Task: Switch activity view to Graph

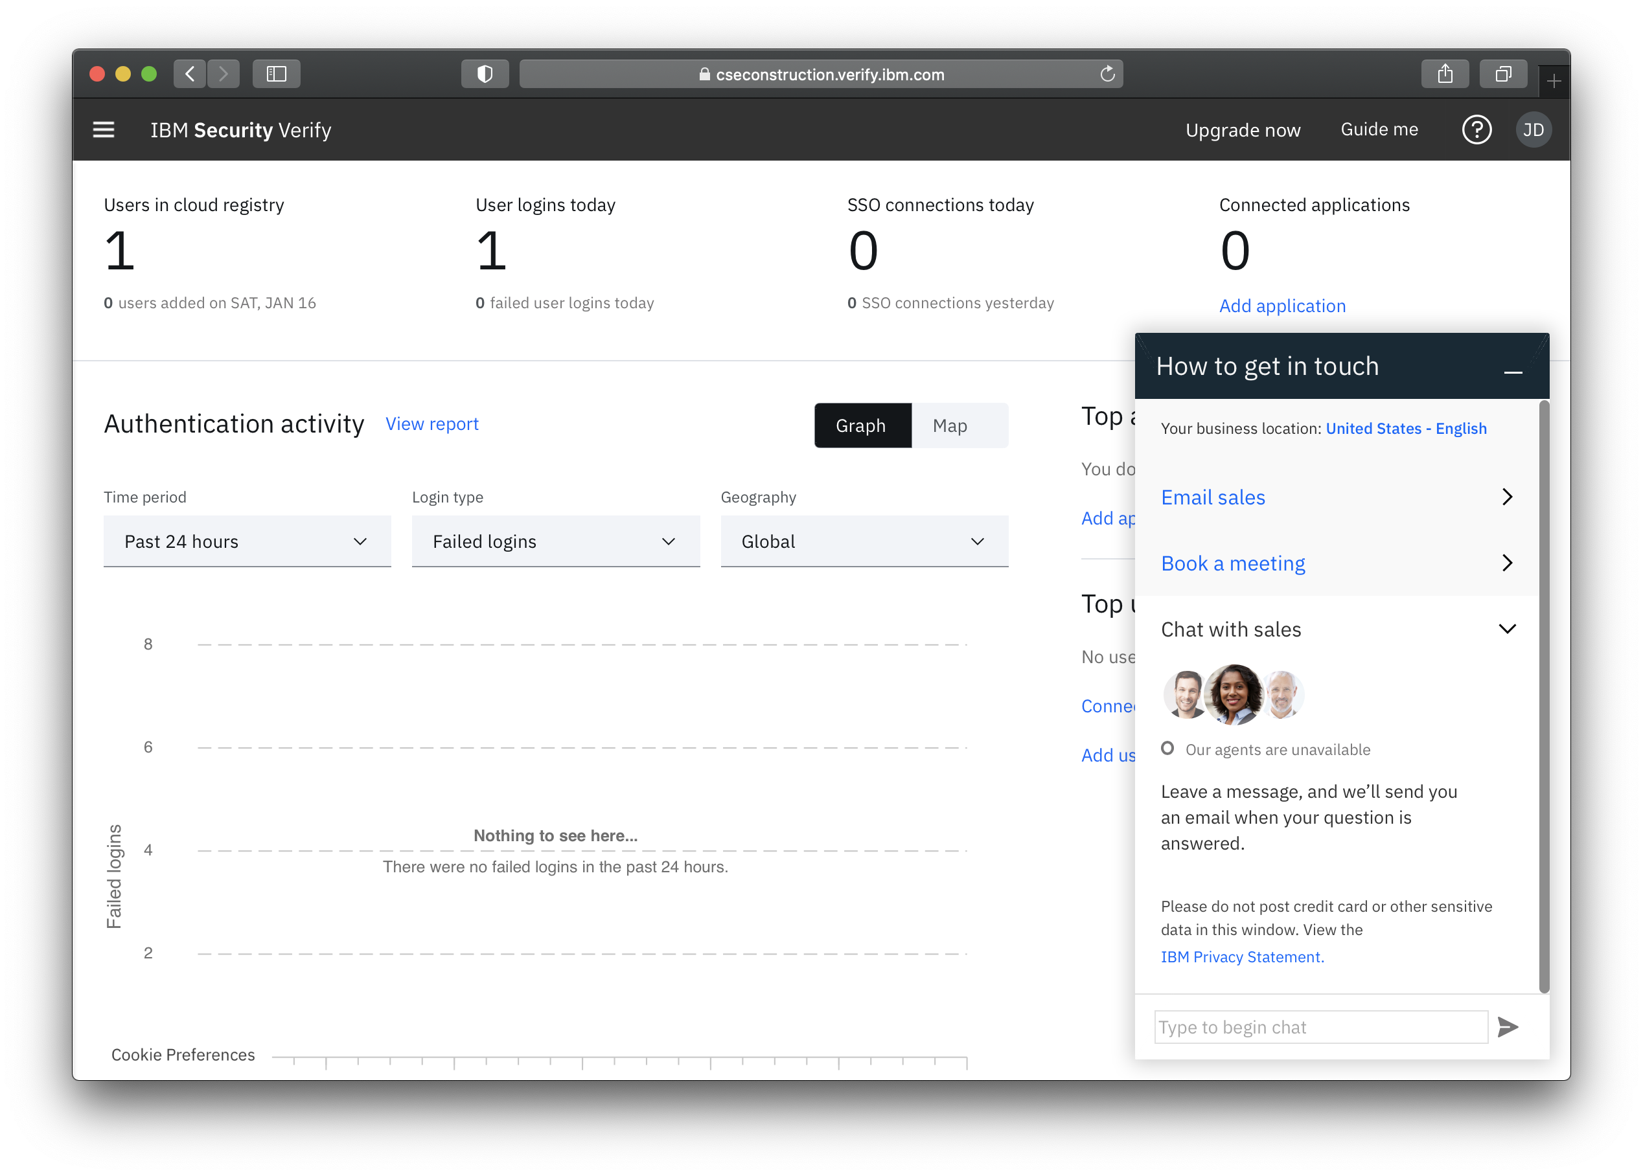Action: [860, 426]
